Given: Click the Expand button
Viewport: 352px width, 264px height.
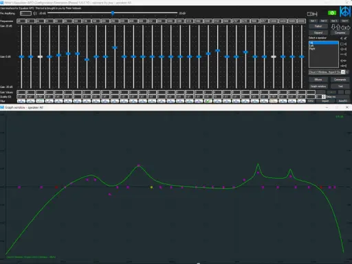Looking at the screenshot, I should click(318, 32).
